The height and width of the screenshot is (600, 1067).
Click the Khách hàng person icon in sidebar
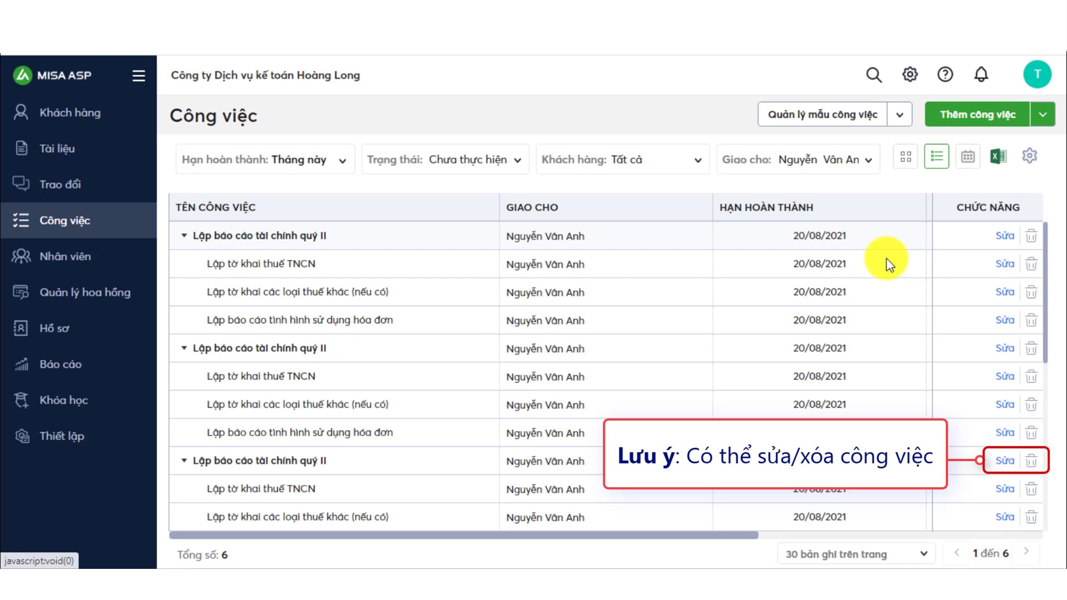tap(21, 112)
